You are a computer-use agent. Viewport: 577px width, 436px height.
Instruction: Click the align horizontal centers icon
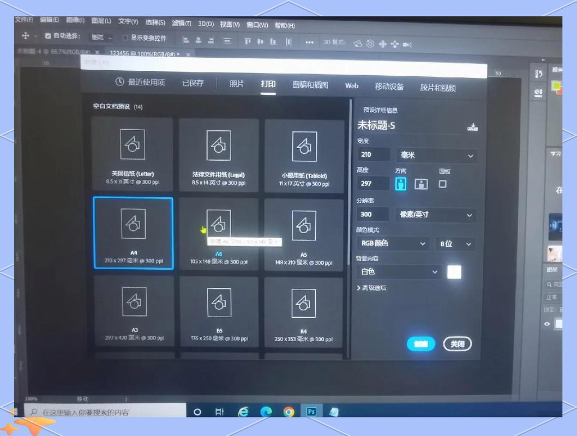(199, 40)
